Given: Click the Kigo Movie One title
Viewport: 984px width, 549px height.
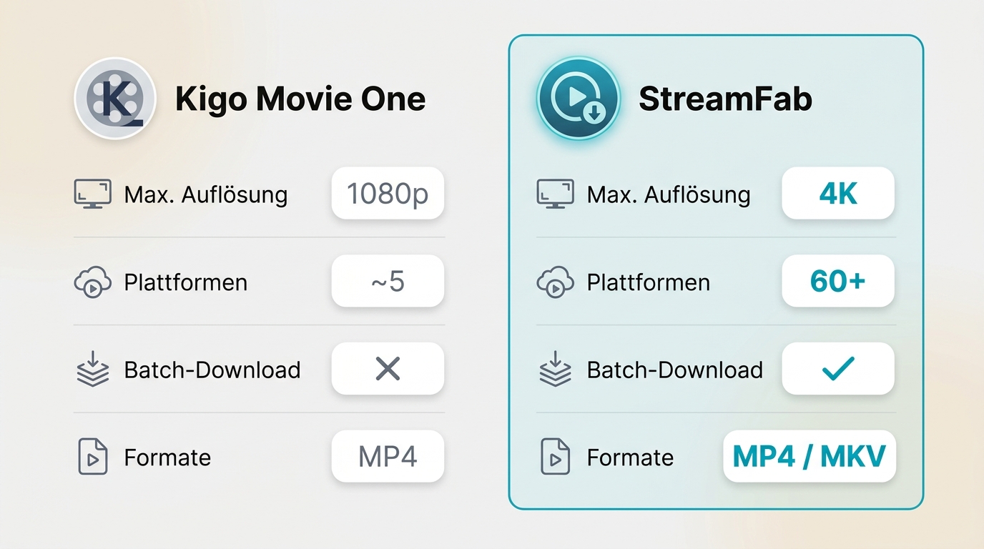Looking at the screenshot, I should (x=300, y=99).
